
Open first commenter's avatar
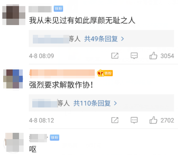pos(14,15)
